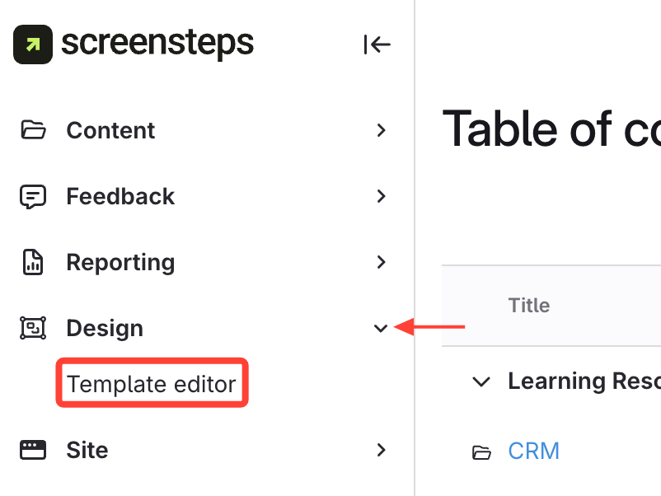The width and height of the screenshot is (661, 496).
Task: Collapse the sidebar with the arrow-bar icon
Action: tap(377, 44)
